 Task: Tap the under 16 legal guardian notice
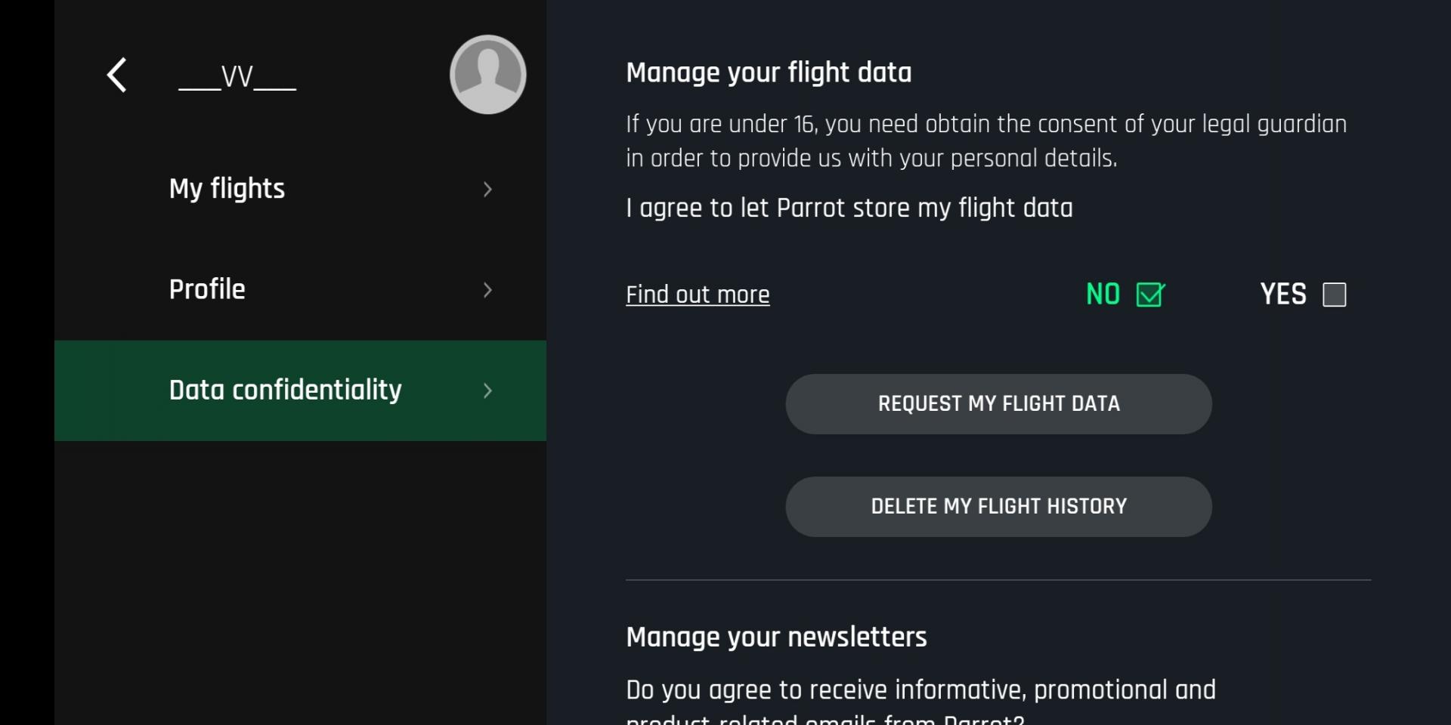(986, 141)
